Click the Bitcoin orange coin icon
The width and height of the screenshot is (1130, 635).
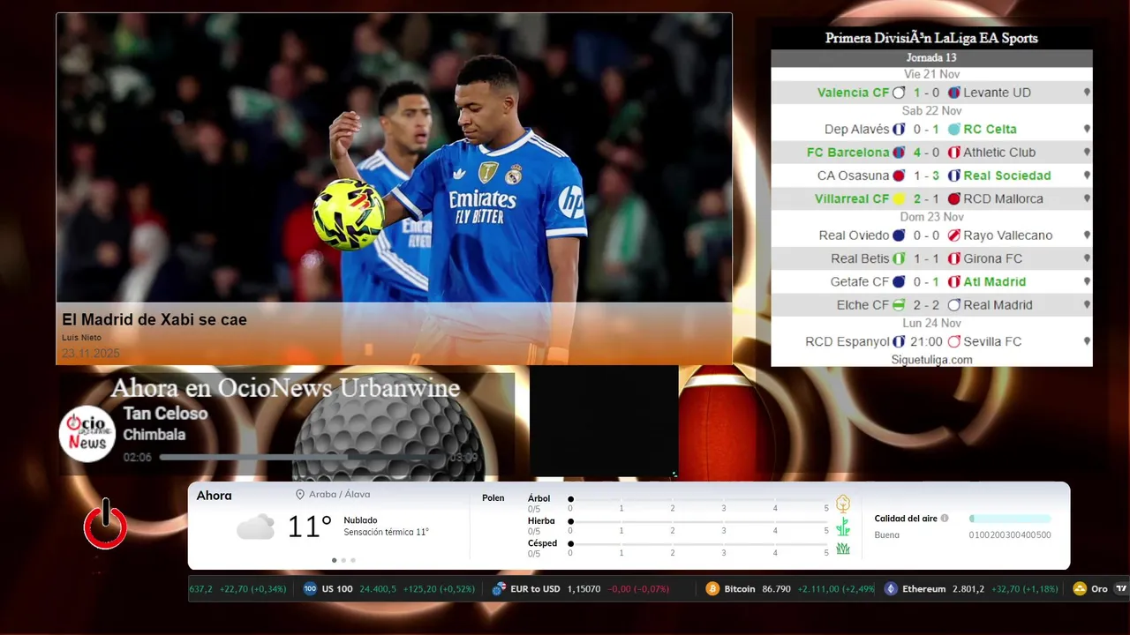[712, 589]
